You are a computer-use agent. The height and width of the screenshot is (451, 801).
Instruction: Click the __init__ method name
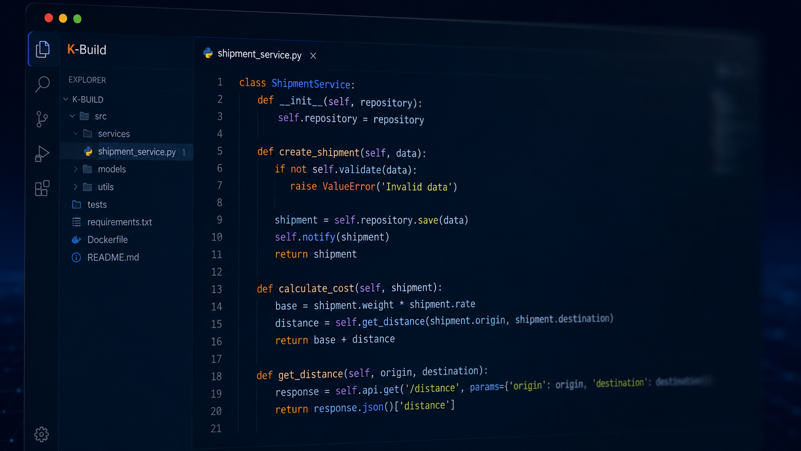[301, 102]
